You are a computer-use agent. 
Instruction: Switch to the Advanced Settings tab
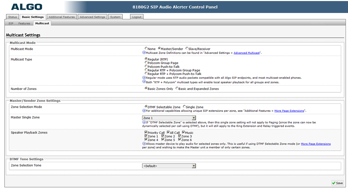92,17
